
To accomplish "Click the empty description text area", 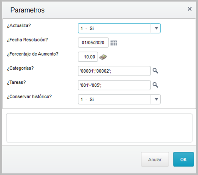I will click(99, 128).
